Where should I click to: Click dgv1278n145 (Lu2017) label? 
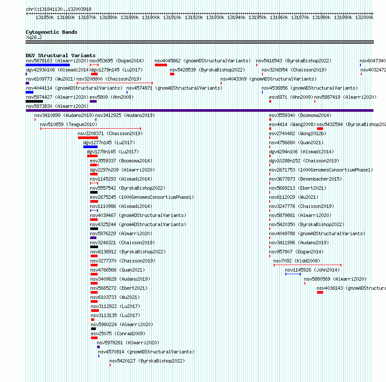(x=113, y=152)
